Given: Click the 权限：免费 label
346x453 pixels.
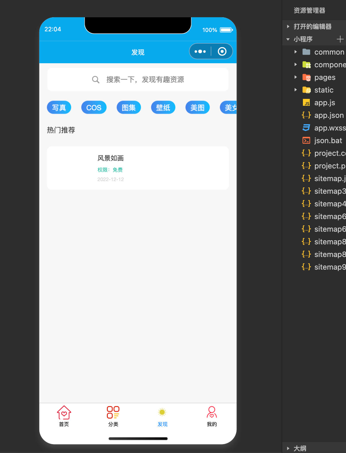Looking at the screenshot, I should (x=110, y=170).
